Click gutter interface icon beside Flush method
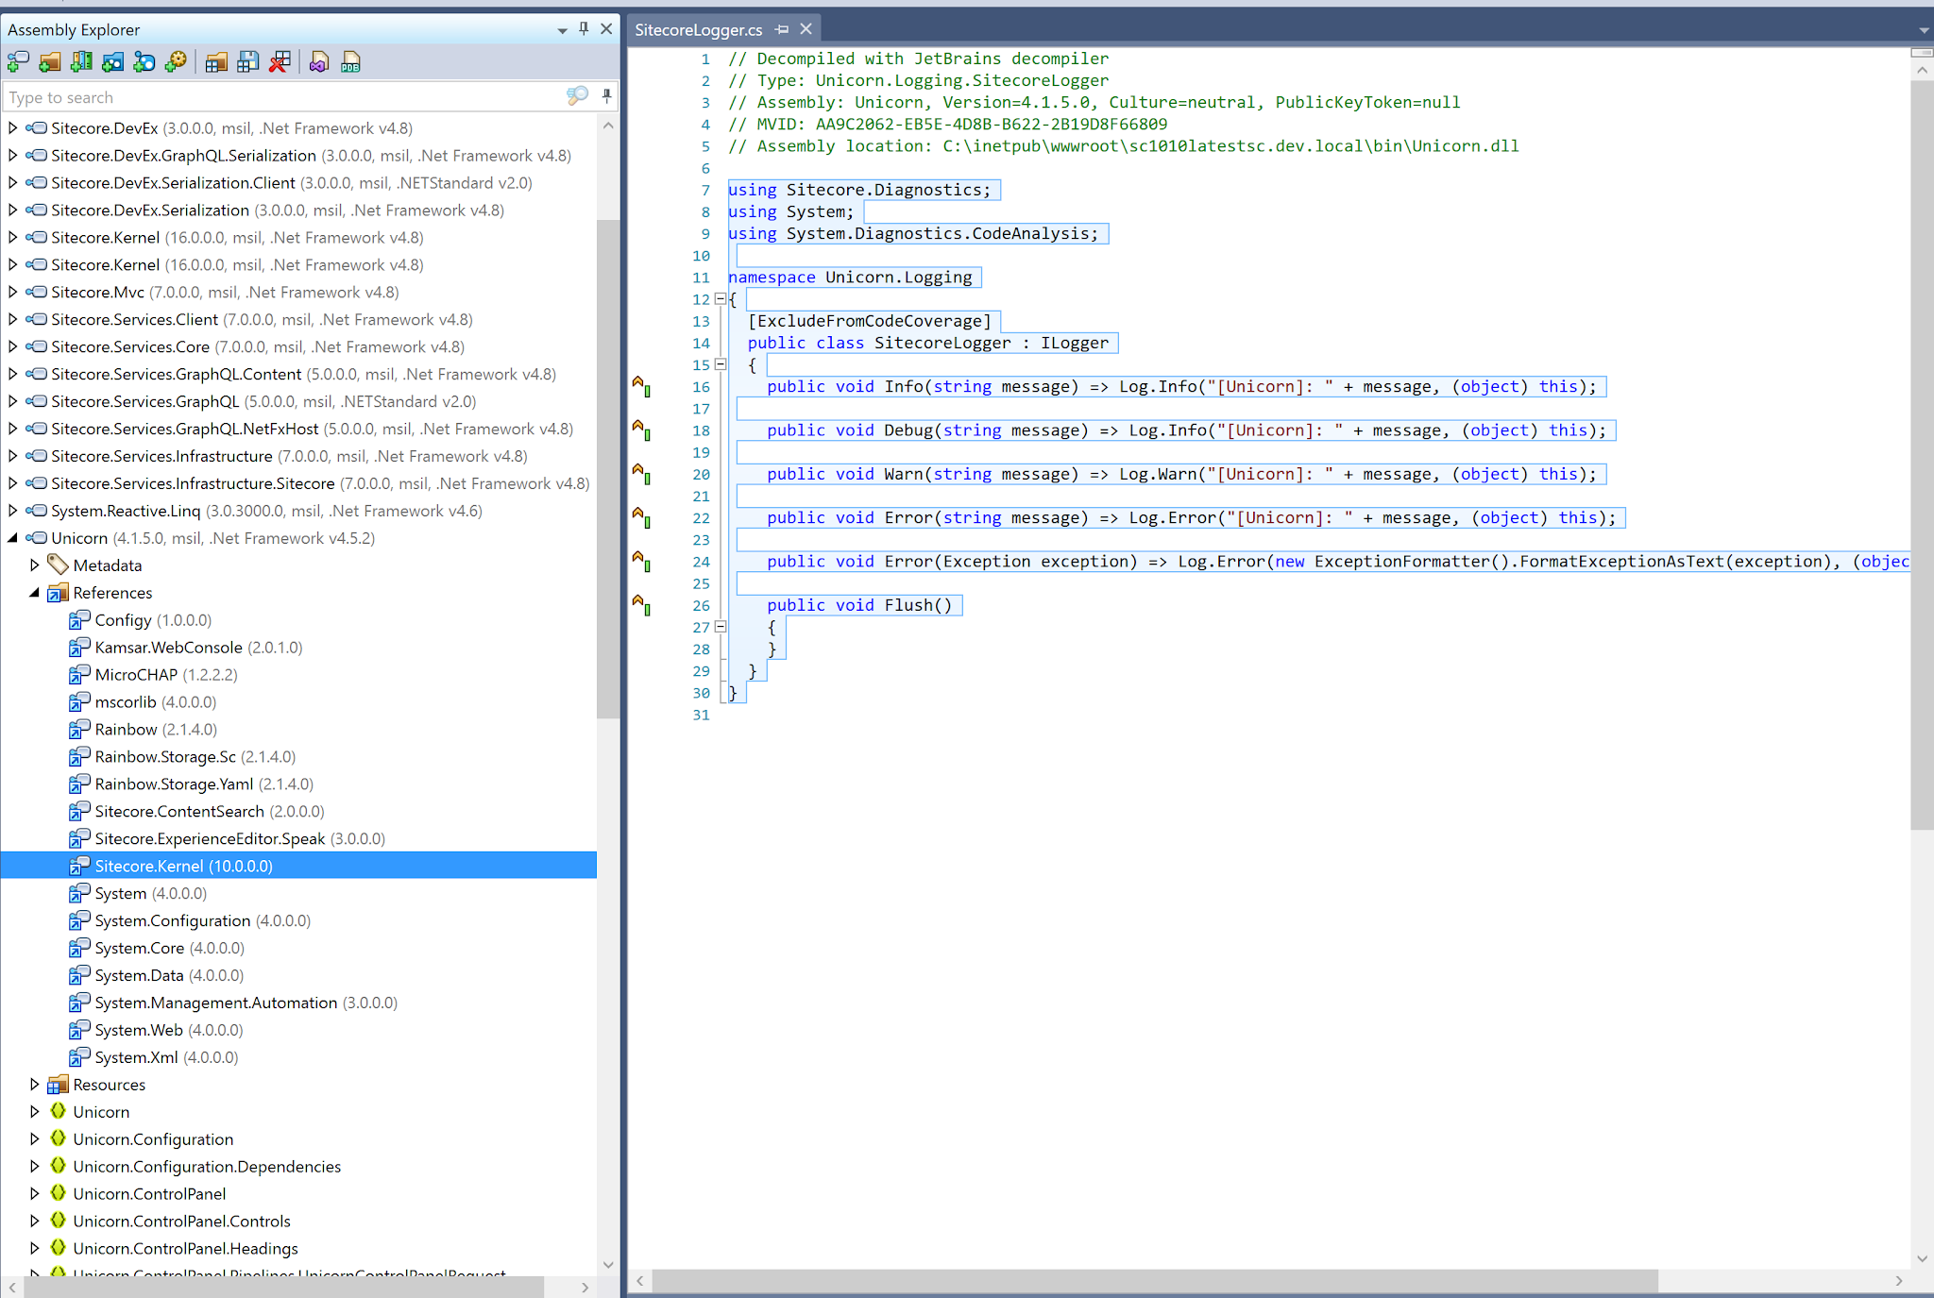Image resolution: width=1934 pixels, height=1298 pixels. pos(641,605)
